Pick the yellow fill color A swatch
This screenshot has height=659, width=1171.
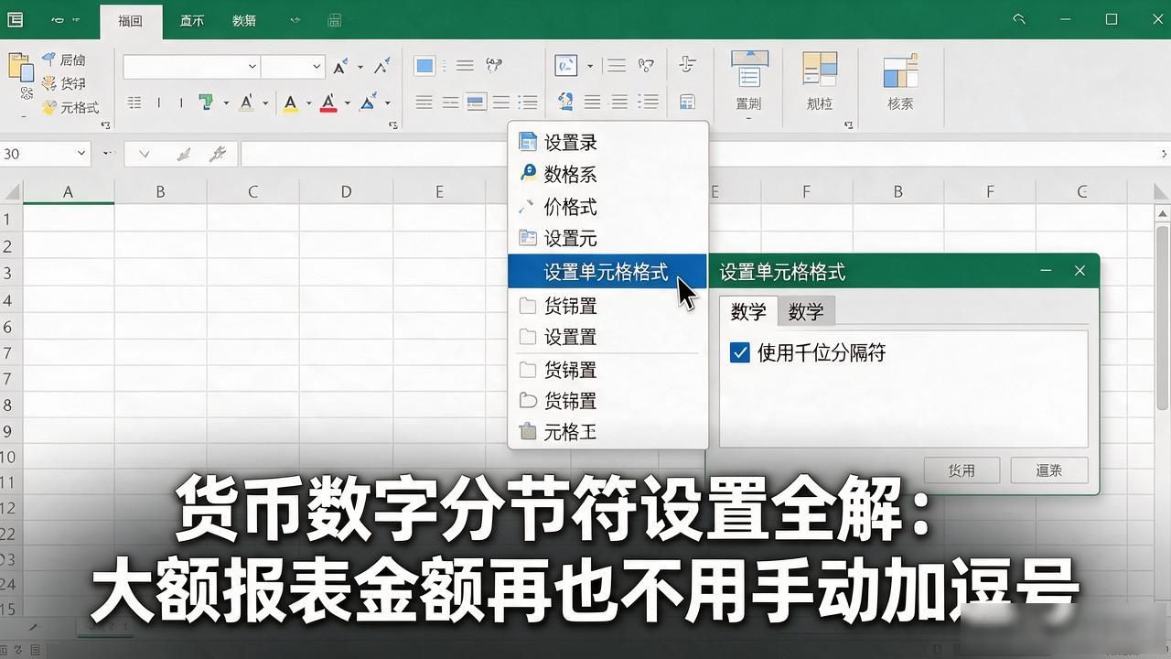pyautogui.click(x=291, y=103)
